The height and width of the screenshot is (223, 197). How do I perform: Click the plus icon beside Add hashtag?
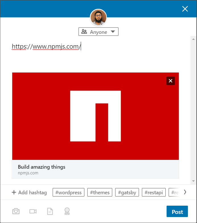pos(14,192)
